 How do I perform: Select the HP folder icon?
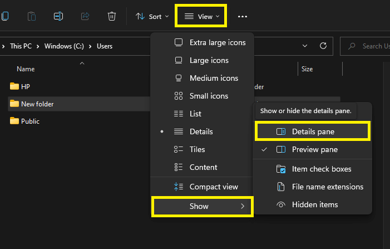tap(14, 86)
